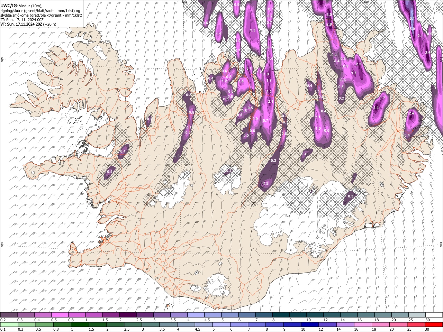Click the '1.9' precipitation value on the map
This screenshot has width=443, height=332.
coord(266,74)
